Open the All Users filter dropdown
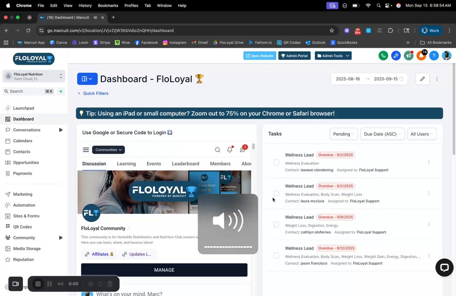This screenshot has height=296, width=456. pyautogui.click(x=421, y=134)
